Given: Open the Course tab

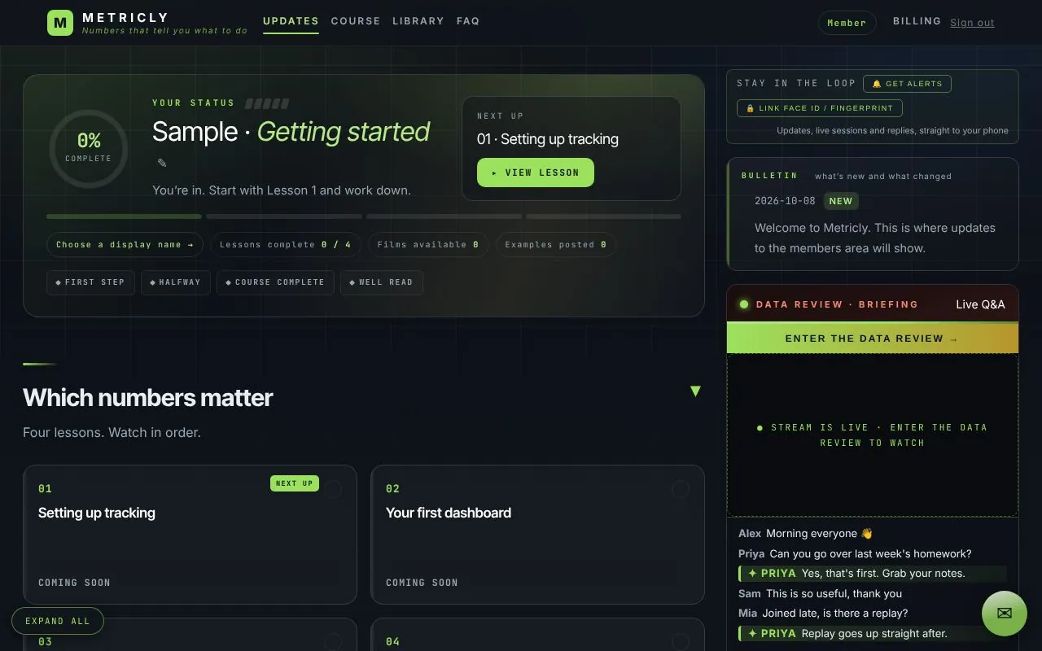Looking at the screenshot, I should (356, 21).
